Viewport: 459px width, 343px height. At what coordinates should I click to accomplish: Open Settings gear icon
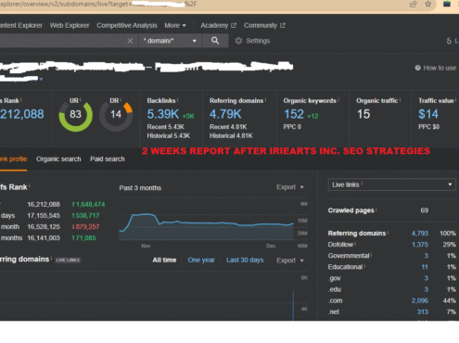[x=238, y=41]
